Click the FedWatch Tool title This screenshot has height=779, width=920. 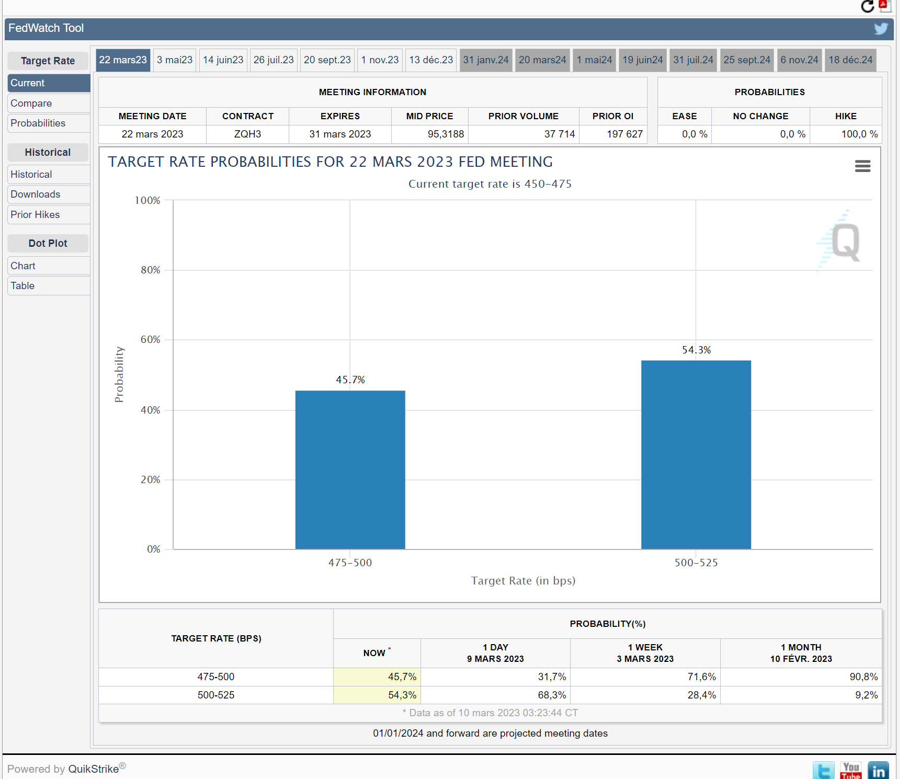46,28
